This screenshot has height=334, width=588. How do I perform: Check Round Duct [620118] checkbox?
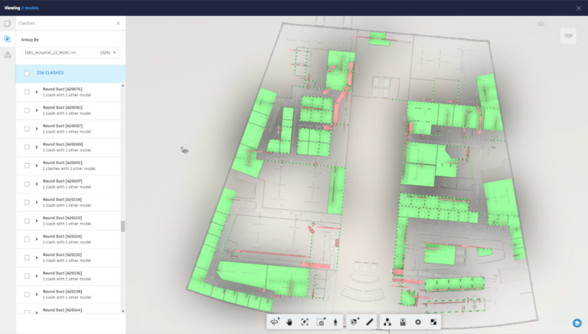point(27,202)
